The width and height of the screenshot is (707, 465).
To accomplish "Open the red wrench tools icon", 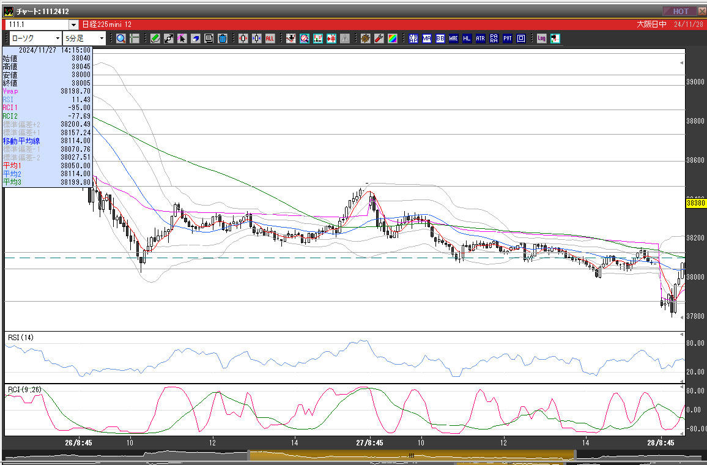I will pyautogui.click(x=379, y=39).
